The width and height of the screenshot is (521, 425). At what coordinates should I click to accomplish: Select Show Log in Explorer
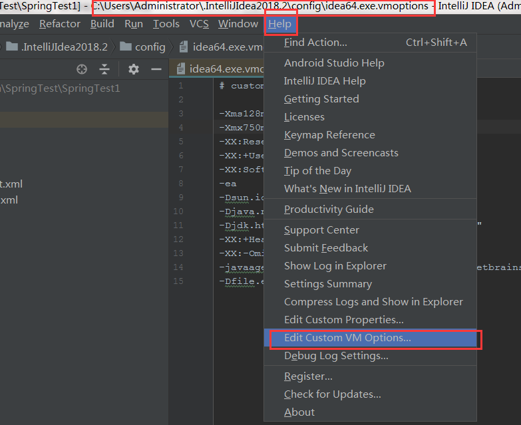pyautogui.click(x=370, y=265)
